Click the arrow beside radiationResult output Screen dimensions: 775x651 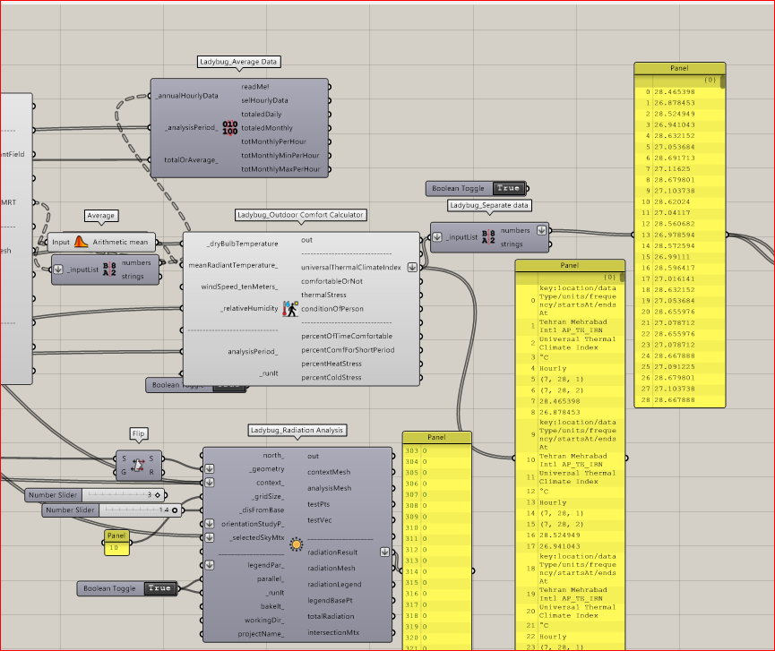click(x=384, y=552)
